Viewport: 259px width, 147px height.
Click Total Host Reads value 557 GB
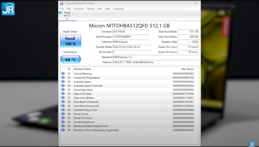tap(188, 31)
